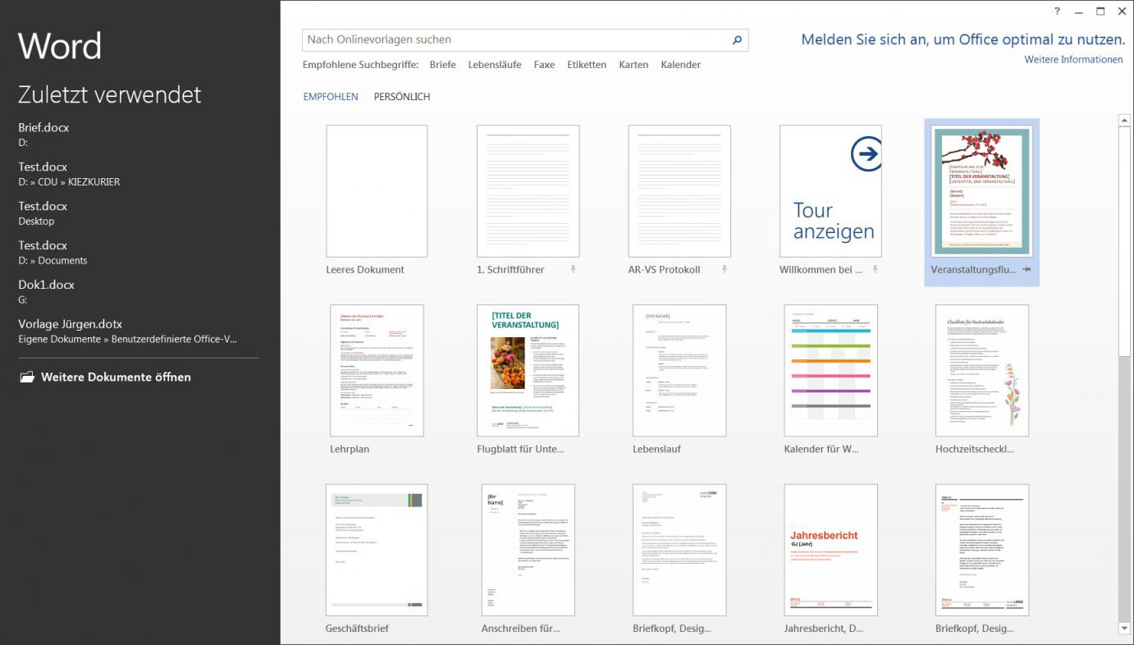Choose the AR-VS Protokoll template thumbnail
The image size is (1134, 645).
pyautogui.click(x=679, y=191)
